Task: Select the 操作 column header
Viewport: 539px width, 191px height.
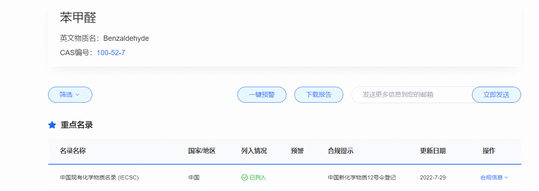Action: [x=489, y=151]
